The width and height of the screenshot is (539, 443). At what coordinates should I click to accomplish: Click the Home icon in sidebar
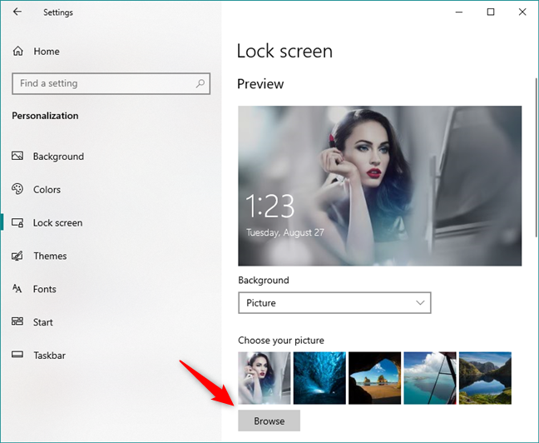[18, 52]
